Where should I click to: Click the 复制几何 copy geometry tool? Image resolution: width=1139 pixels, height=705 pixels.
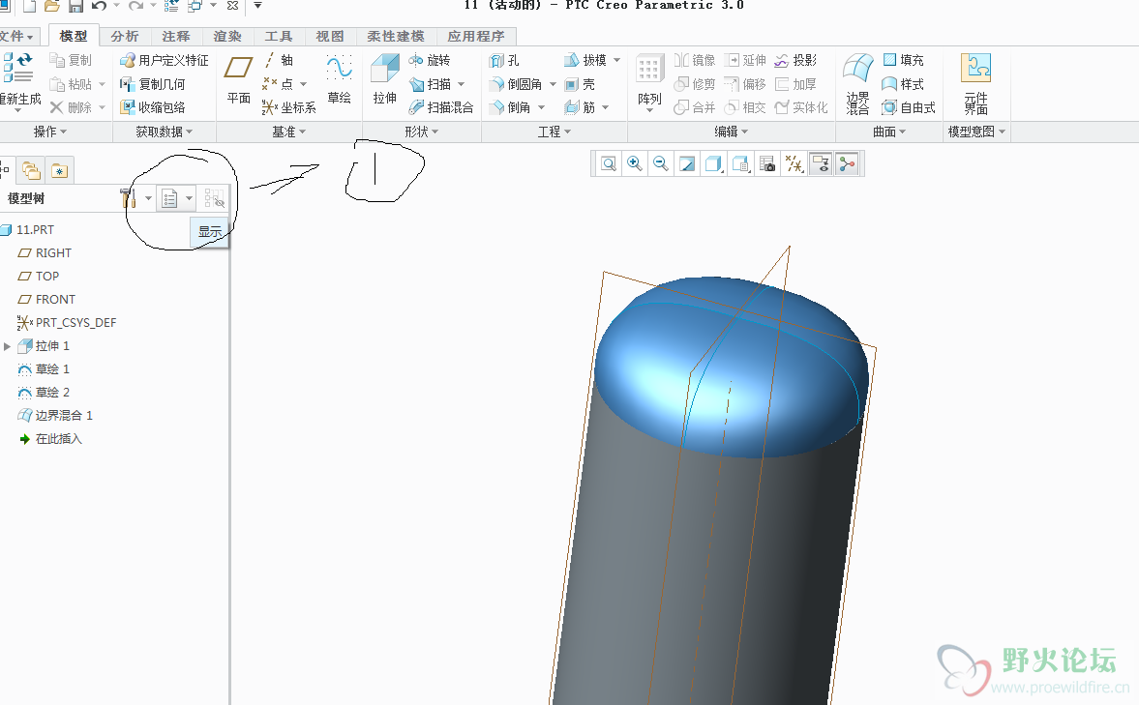point(153,84)
